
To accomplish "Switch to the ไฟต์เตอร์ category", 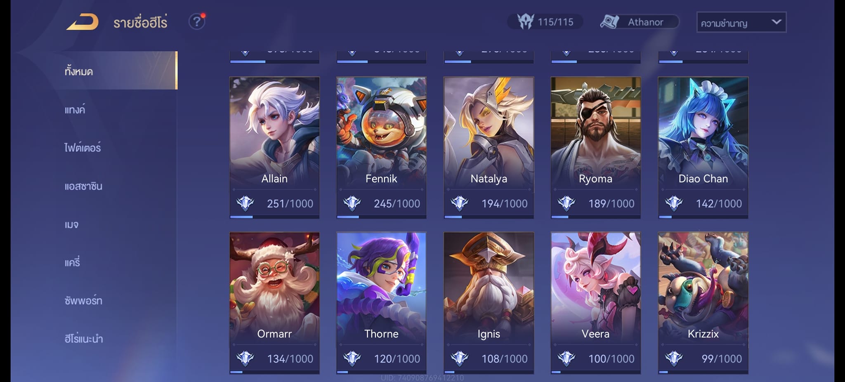I will coord(83,147).
